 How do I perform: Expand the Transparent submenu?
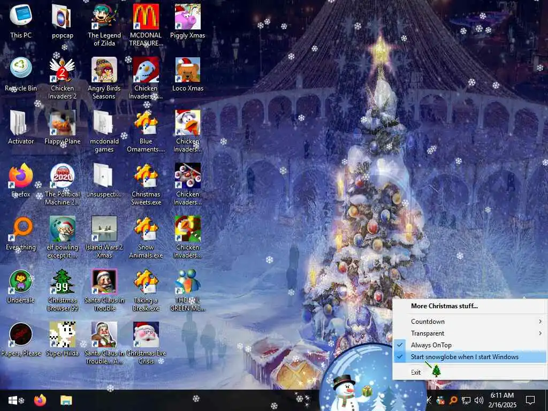pos(469,333)
